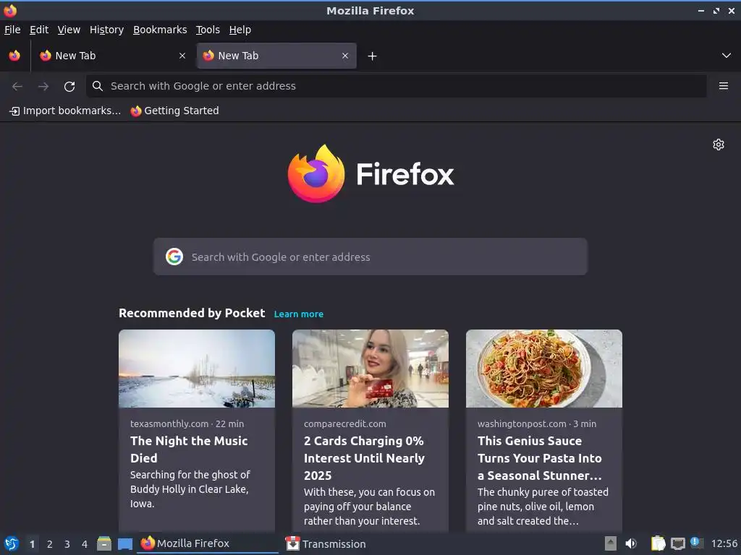Screen dimensions: 741x555
Task: Switch to workspace 3 in the pager
Action: click(x=67, y=544)
